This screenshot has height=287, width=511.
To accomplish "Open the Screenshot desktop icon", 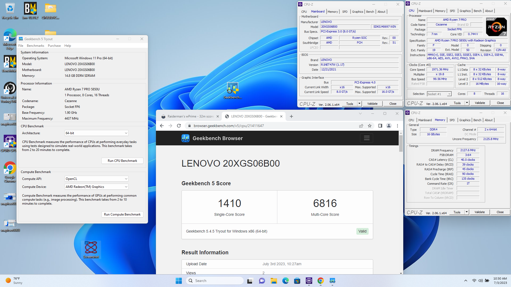I will [x=91, y=250].
